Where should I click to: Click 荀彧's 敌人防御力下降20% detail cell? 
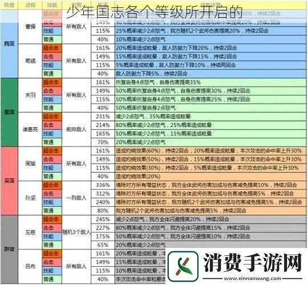pos(210,48)
